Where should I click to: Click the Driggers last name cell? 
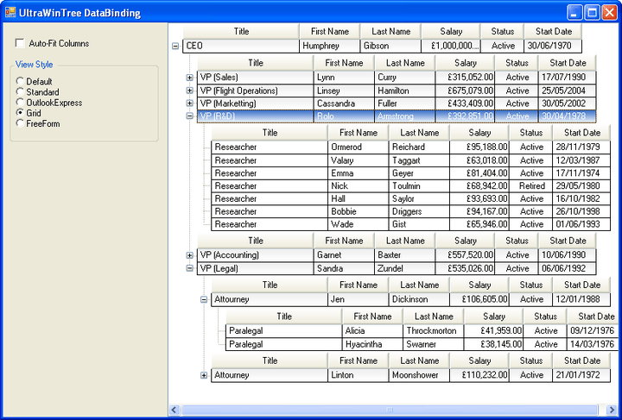click(419, 211)
